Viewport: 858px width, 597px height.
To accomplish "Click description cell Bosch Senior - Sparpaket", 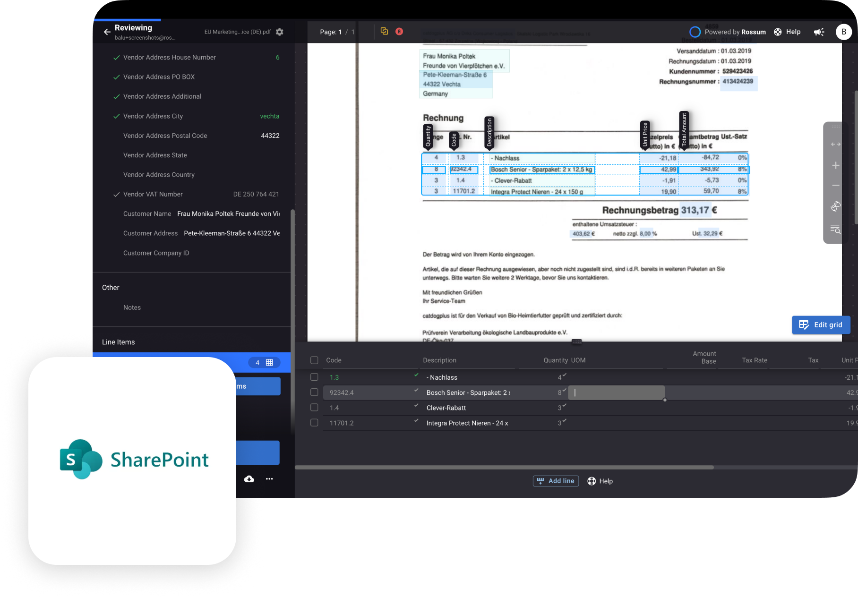I will point(468,392).
